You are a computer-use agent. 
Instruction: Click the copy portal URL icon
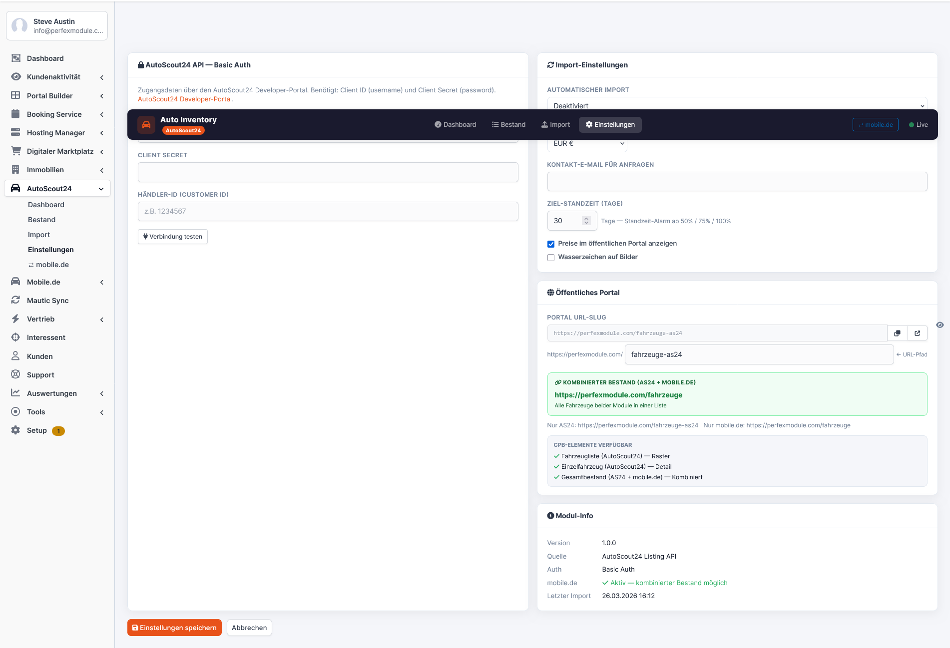[897, 333]
